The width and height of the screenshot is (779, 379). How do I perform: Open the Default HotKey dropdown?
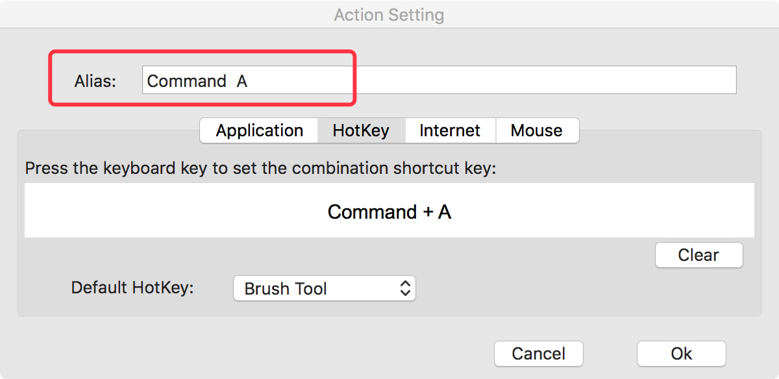324,289
